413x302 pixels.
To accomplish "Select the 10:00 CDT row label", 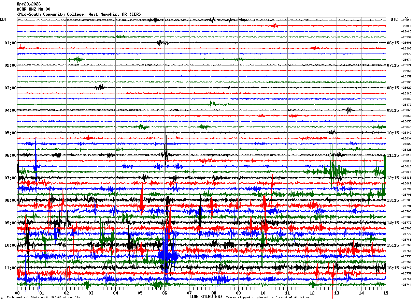I will click(x=11, y=245).
